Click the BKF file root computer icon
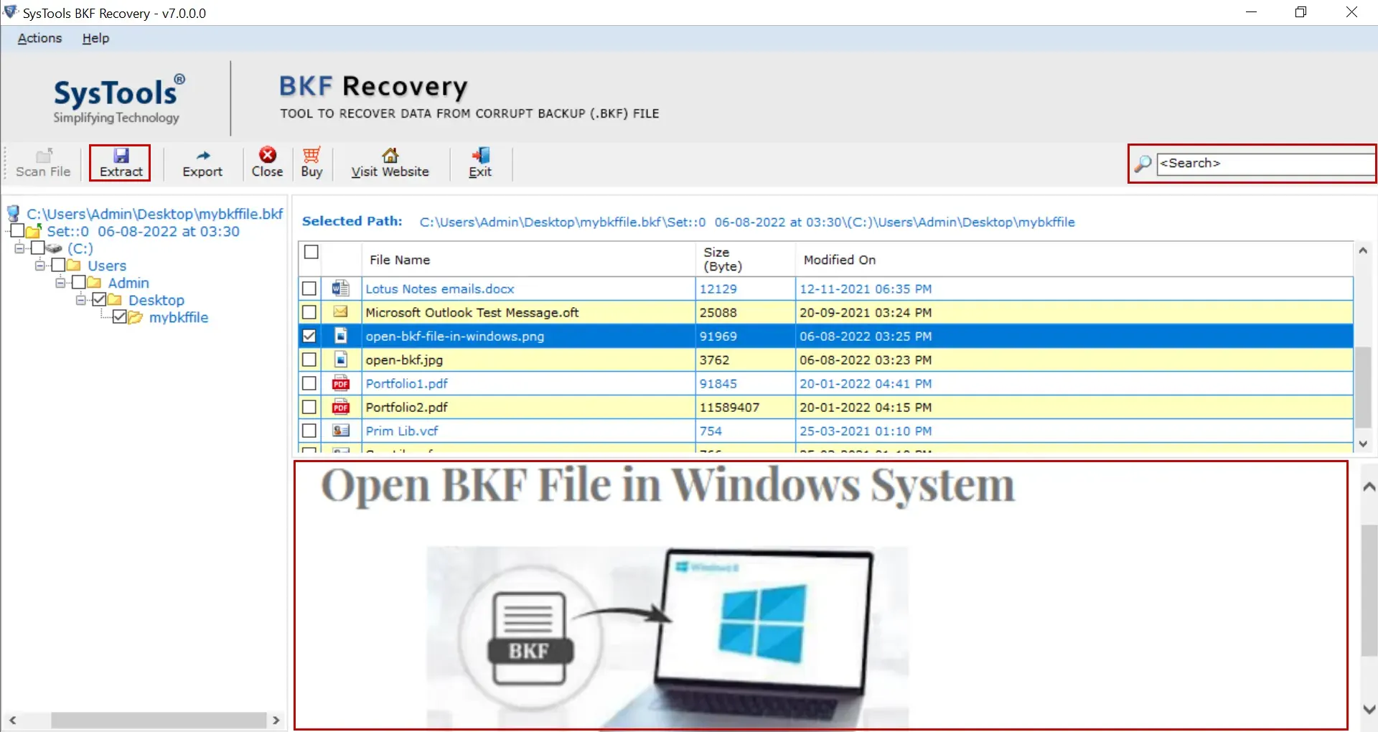Screen dimensions: 1378x732 coord(13,213)
